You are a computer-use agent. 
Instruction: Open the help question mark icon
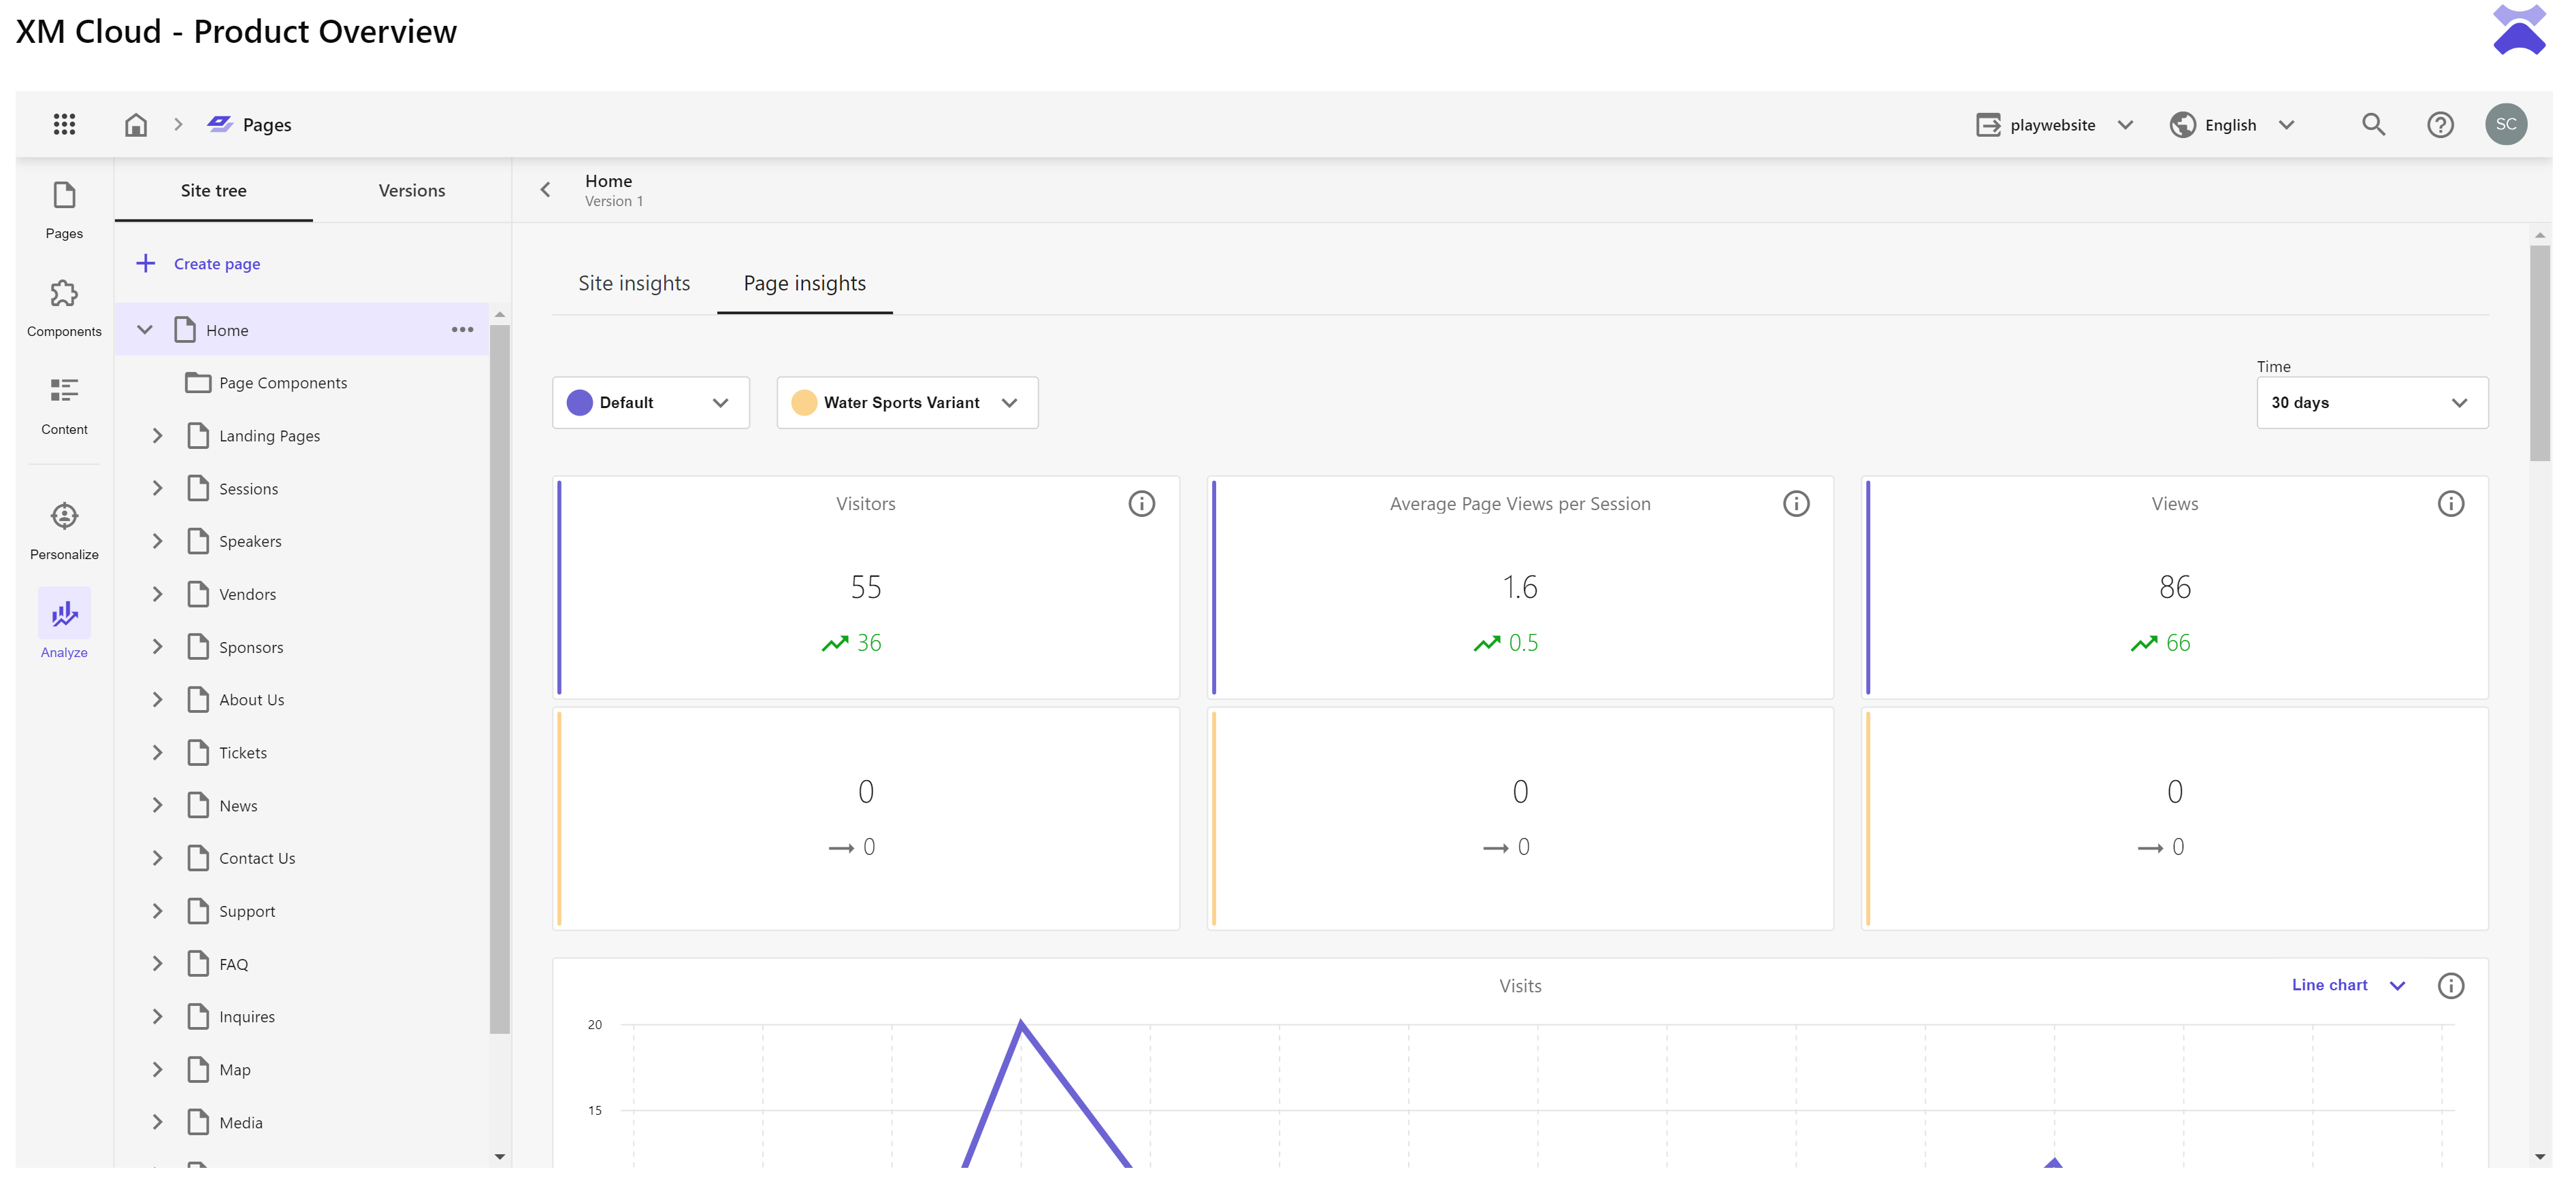pyautogui.click(x=2440, y=125)
